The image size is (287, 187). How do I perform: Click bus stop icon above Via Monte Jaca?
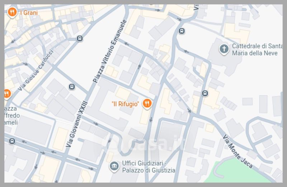(205, 93)
